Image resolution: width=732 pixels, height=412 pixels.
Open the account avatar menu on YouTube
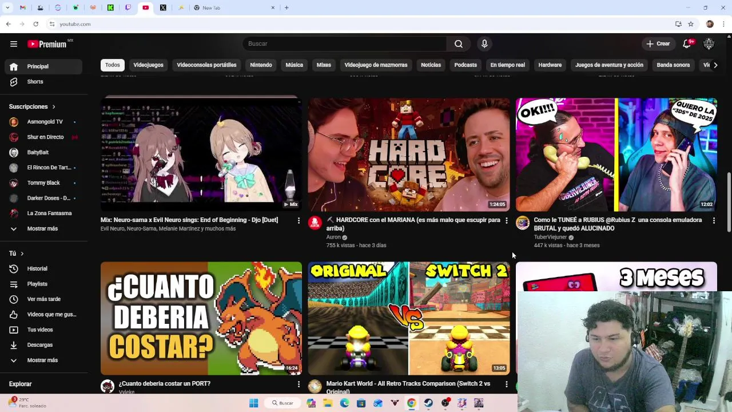tap(709, 44)
